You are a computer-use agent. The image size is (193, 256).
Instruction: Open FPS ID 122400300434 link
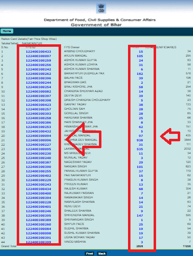point(38,189)
